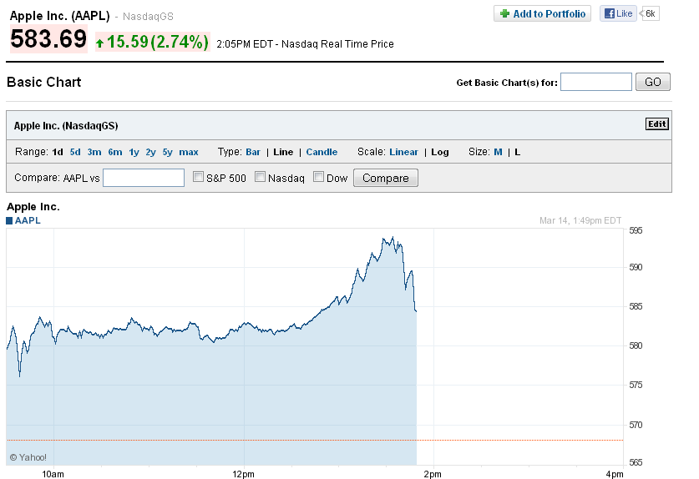Image resolution: width=699 pixels, height=479 pixels.
Task: Choose medium size M for chart
Action: click(498, 152)
